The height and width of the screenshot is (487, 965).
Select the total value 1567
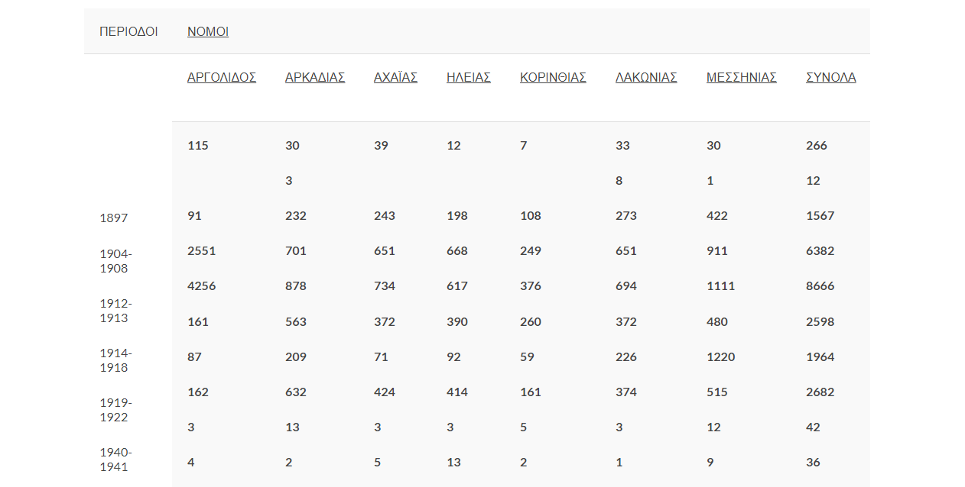tap(820, 216)
